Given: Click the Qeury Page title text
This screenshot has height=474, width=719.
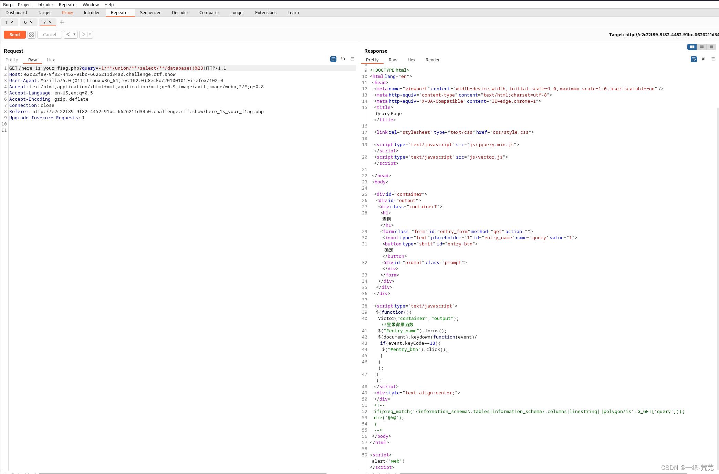Looking at the screenshot, I should 389,113.
